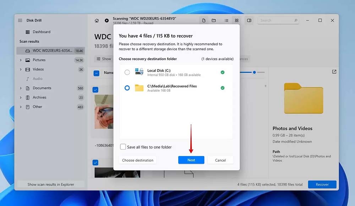The width and height of the screenshot is (355, 206).
Task: Toggle the preview side panel icon
Action: coord(249,21)
